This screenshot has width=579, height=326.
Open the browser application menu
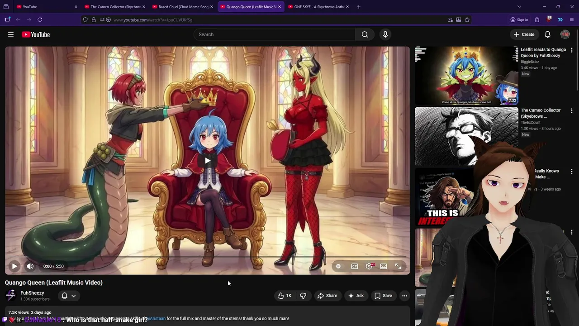(x=572, y=20)
